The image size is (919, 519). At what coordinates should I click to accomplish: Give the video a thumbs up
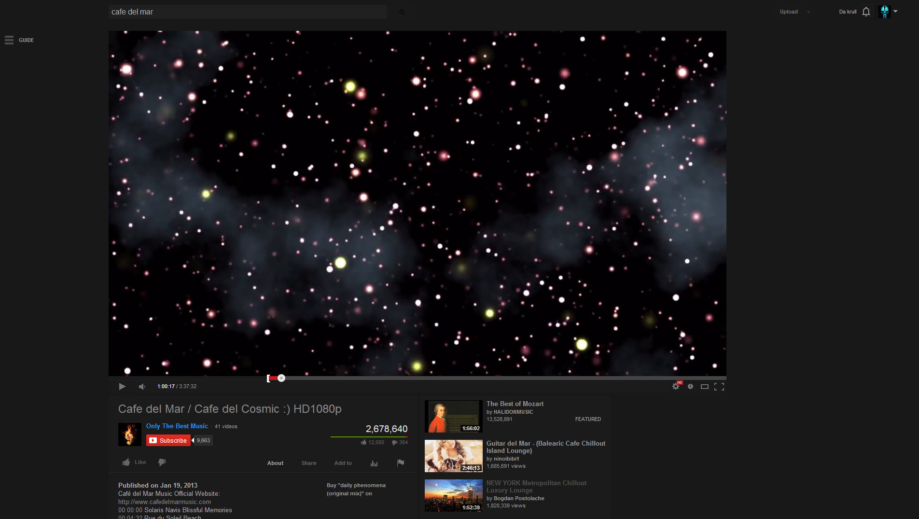126,462
